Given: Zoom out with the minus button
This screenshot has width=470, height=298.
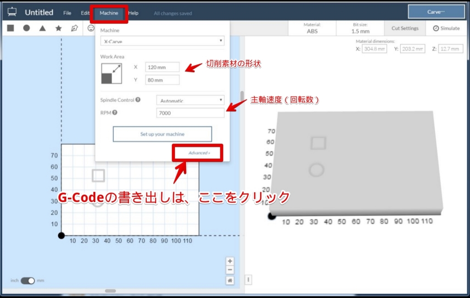Looking at the screenshot, I should coord(230,270).
